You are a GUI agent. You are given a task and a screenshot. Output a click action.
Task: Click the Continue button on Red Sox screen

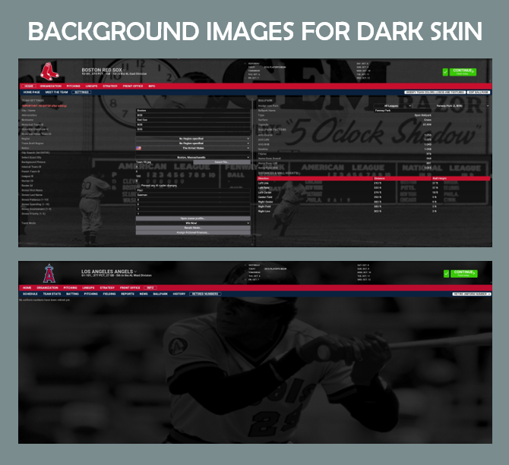click(x=463, y=72)
